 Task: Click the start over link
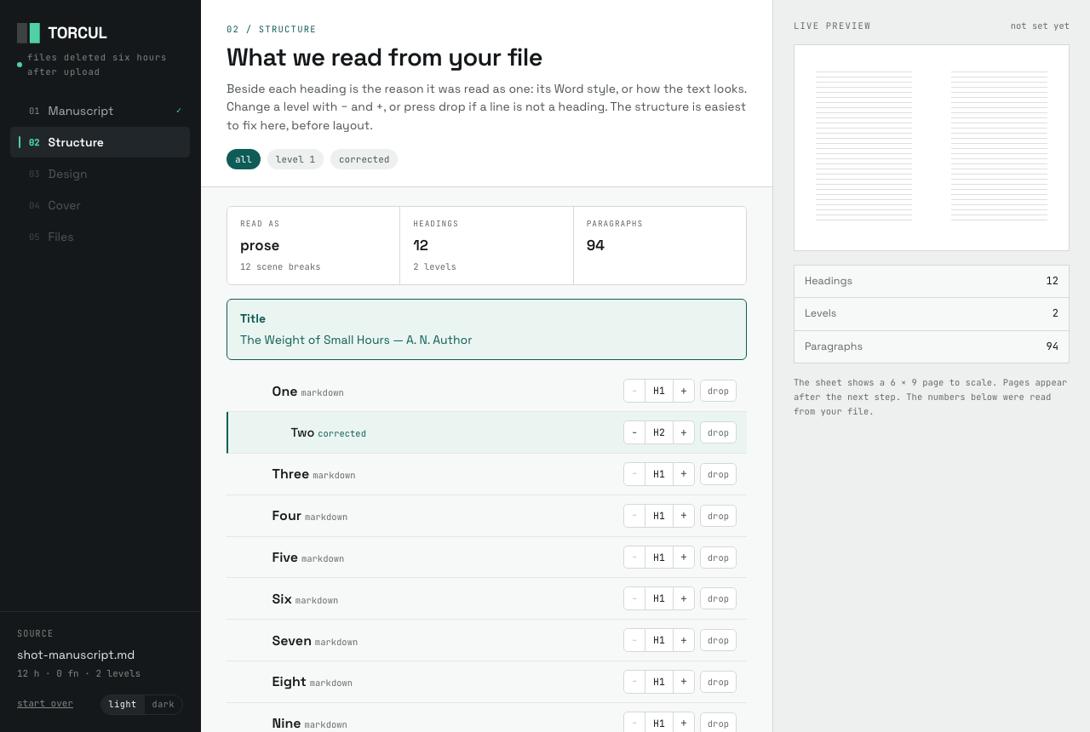pyautogui.click(x=45, y=703)
